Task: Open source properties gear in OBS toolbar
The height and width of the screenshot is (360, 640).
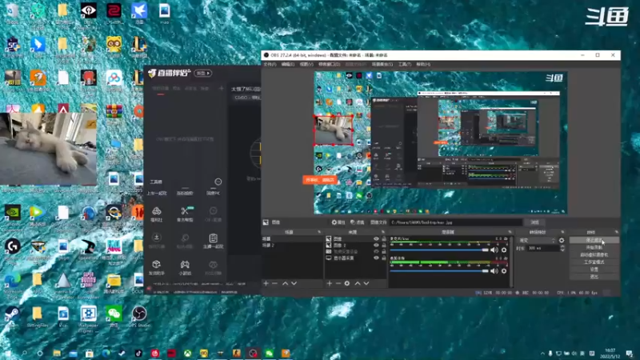Action: 338,222
